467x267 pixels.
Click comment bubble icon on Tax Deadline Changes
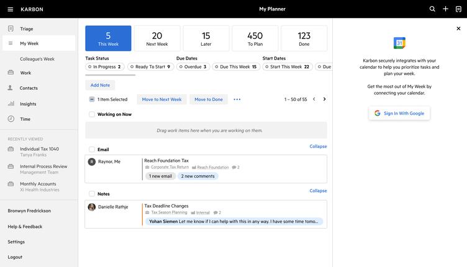[x=215, y=212]
